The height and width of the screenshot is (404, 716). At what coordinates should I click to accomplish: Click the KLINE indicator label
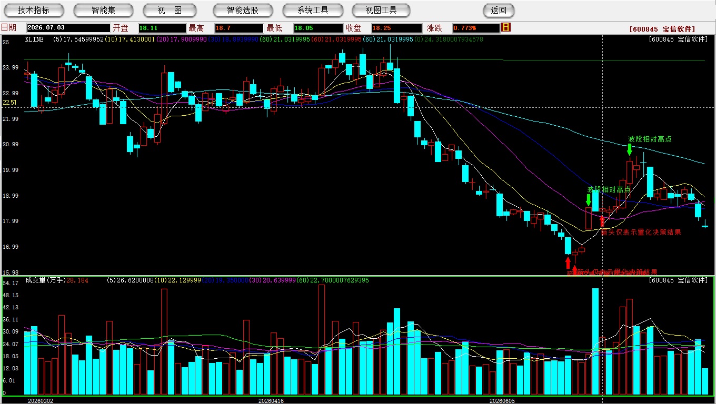click(34, 39)
